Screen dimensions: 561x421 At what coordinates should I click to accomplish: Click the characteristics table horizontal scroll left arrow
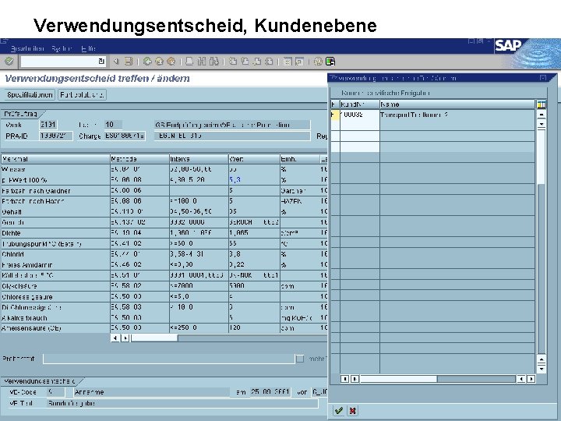pos(115,338)
